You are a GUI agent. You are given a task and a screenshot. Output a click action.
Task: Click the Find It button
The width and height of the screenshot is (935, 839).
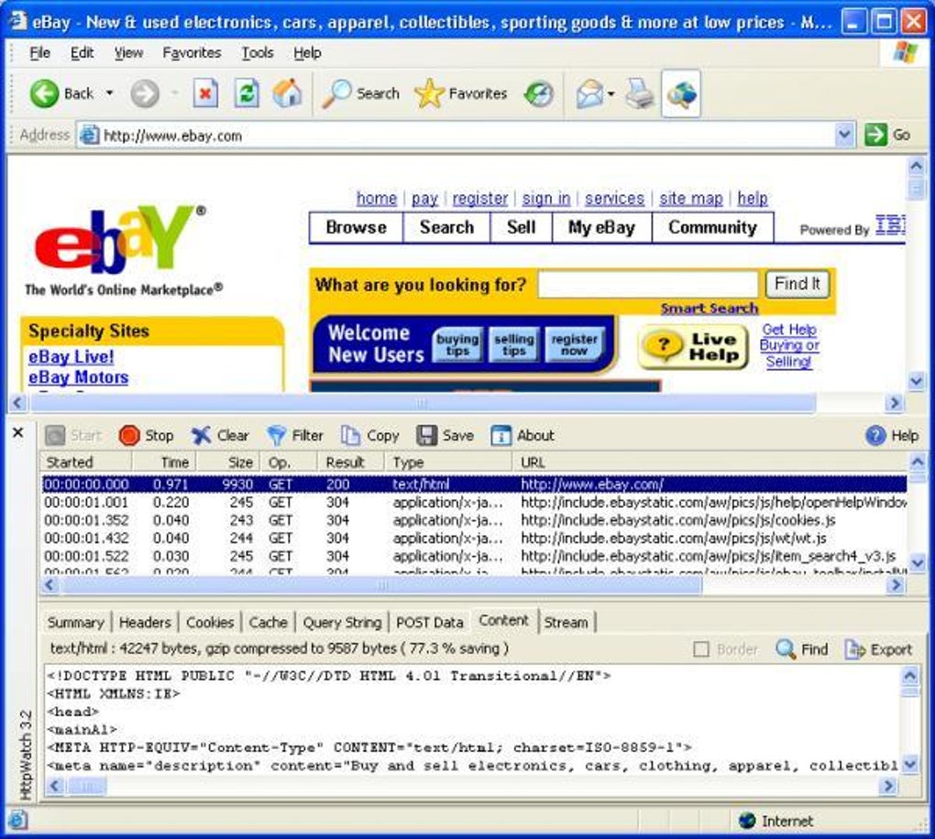click(x=797, y=284)
